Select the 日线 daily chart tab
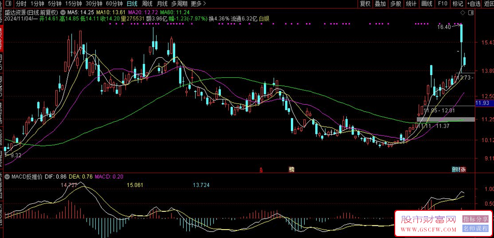This screenshot has width=494, height=238. 132,4
